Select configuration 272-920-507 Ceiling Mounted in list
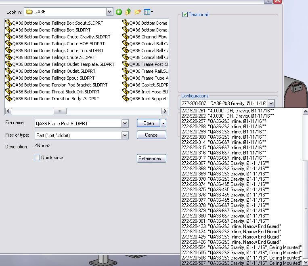The height and width of the screenshot is (266, 308). 242,263
